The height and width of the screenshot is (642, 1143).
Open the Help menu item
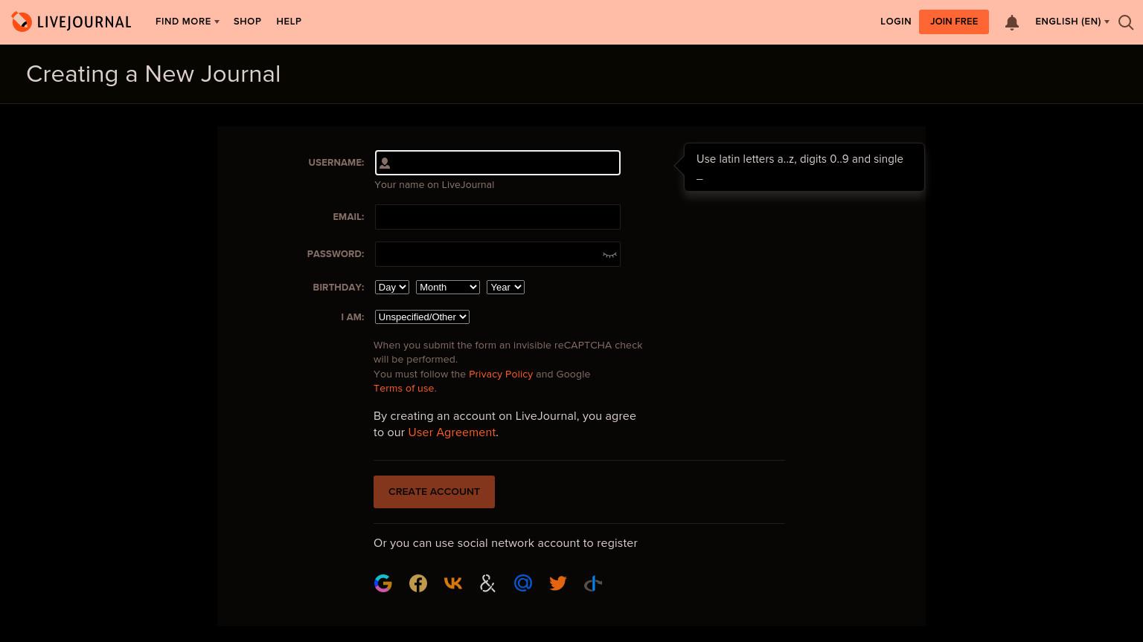click(x=289, y=22)
